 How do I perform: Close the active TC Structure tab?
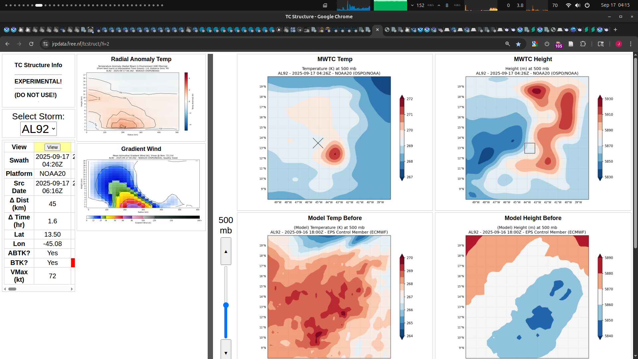[377, 30]
